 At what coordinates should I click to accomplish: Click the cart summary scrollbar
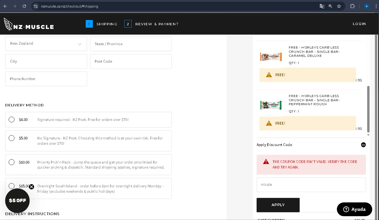[368, 109]
